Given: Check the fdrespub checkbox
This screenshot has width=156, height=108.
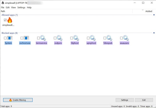Looking at the screenshot, I should click(x=105, y=38).
